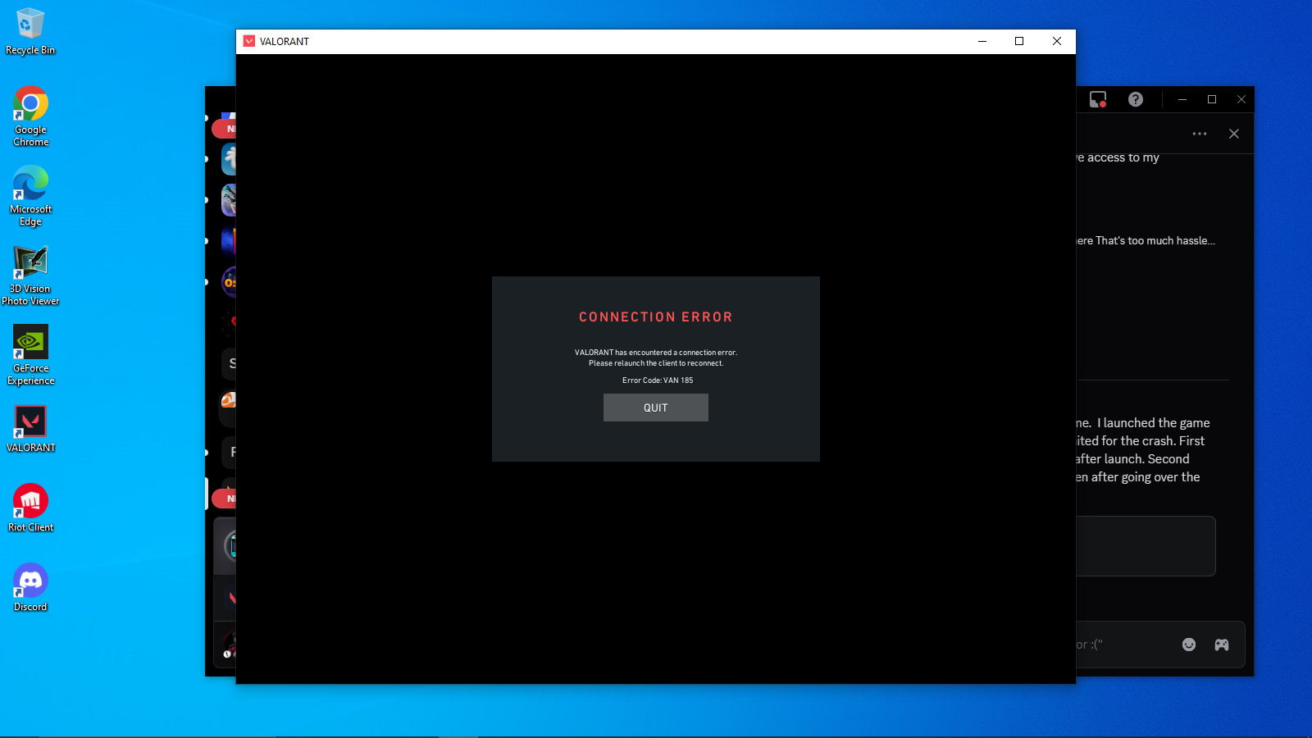
Task: Select the 3D Vision Photo Viewer shortcut
Action: click(x=30, y=276)
